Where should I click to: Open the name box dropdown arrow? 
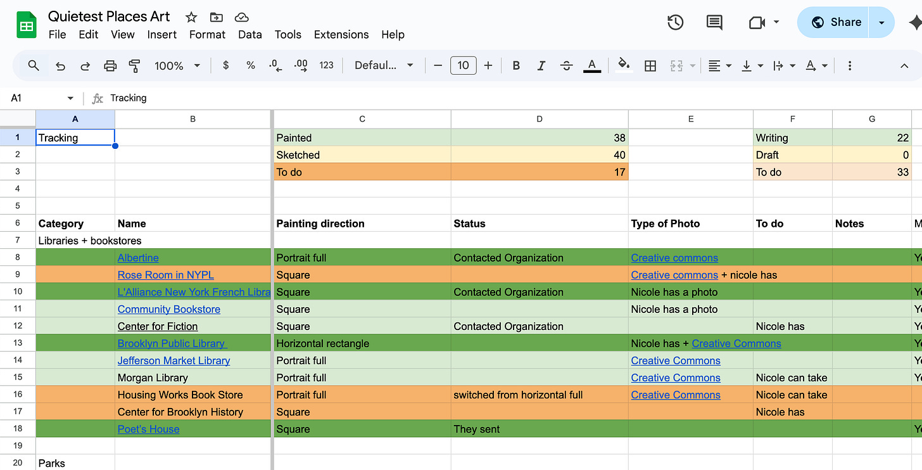70,98
